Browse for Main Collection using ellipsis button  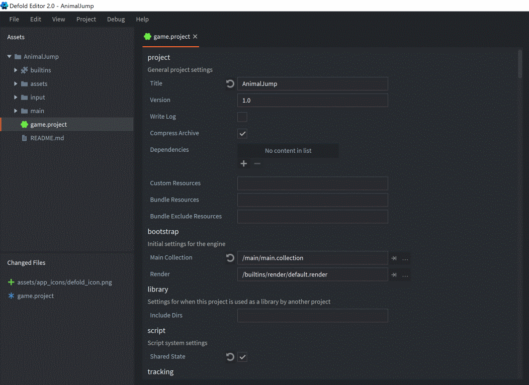405,258
